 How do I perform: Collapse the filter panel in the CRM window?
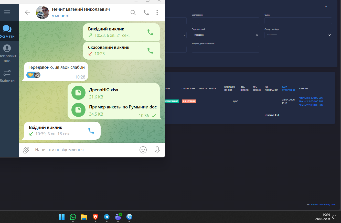pyautogui.click(x=326, y=6)
